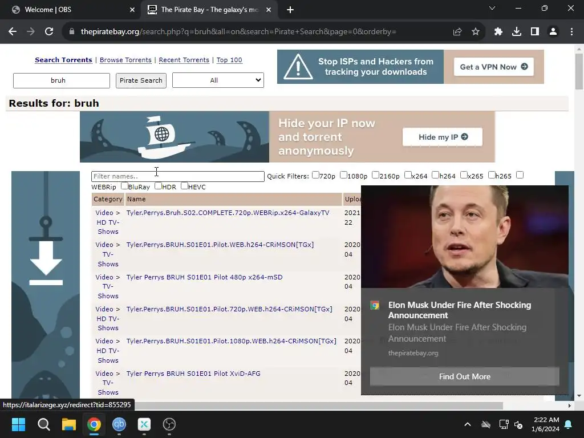
Task: Click Chrome icon in taskbar
Action: click(94, 424)
